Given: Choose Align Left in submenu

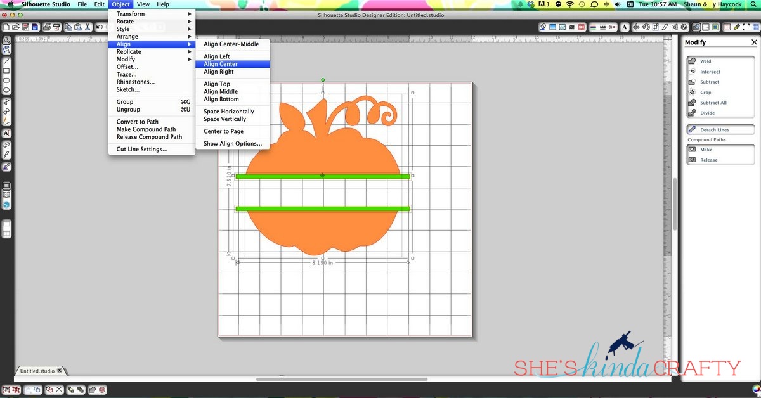Looking at the screenshot, I should tap(233, 56).
